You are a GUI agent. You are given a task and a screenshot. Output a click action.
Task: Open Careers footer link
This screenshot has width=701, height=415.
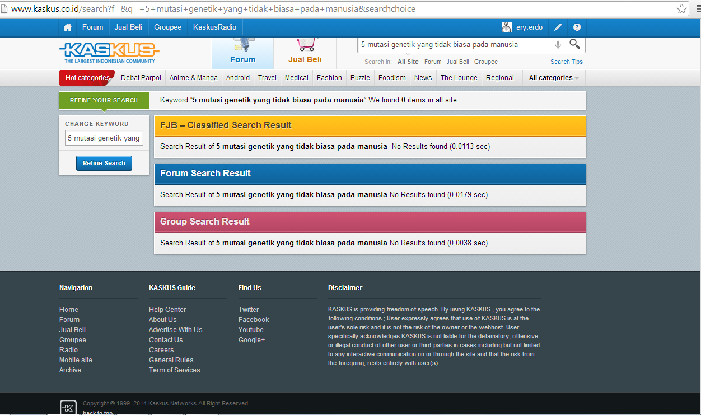click(x=161, y=350)
